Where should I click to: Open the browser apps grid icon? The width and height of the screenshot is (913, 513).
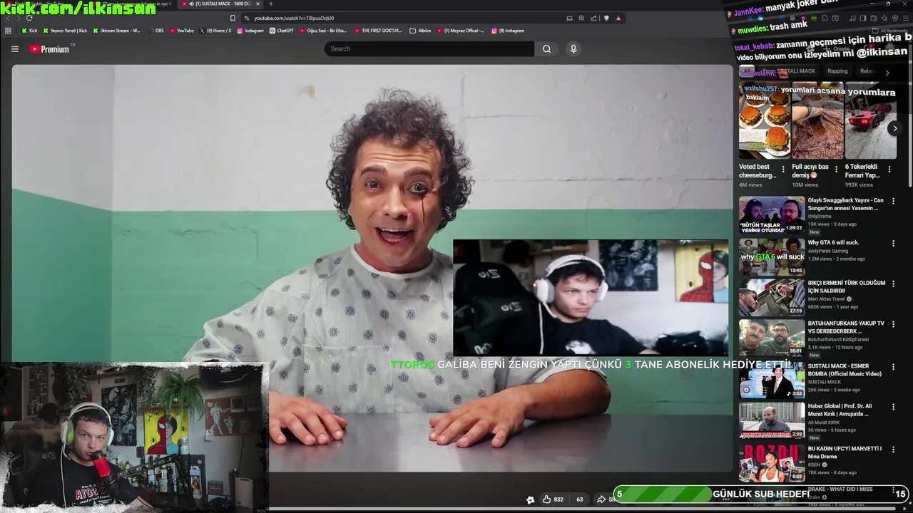(8, 31)
